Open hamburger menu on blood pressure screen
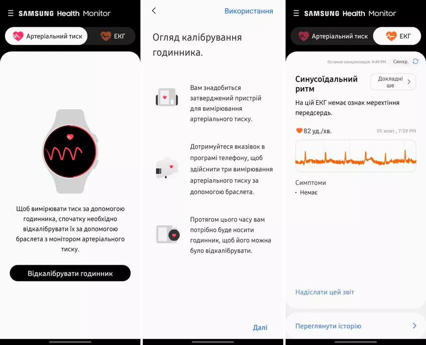426x345 pixels. click(11, 14)
